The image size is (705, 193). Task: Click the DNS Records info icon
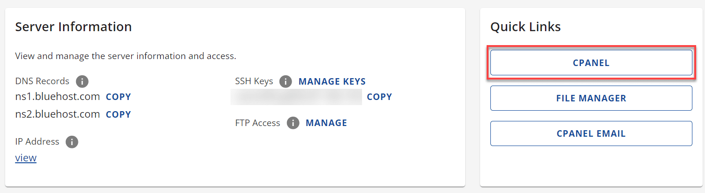point(82,82)
